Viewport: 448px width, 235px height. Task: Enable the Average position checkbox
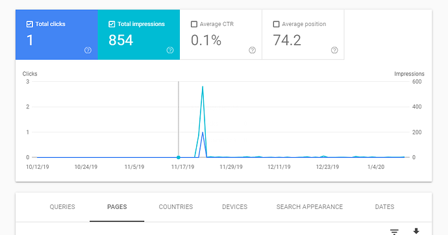(x=277, y=24)
